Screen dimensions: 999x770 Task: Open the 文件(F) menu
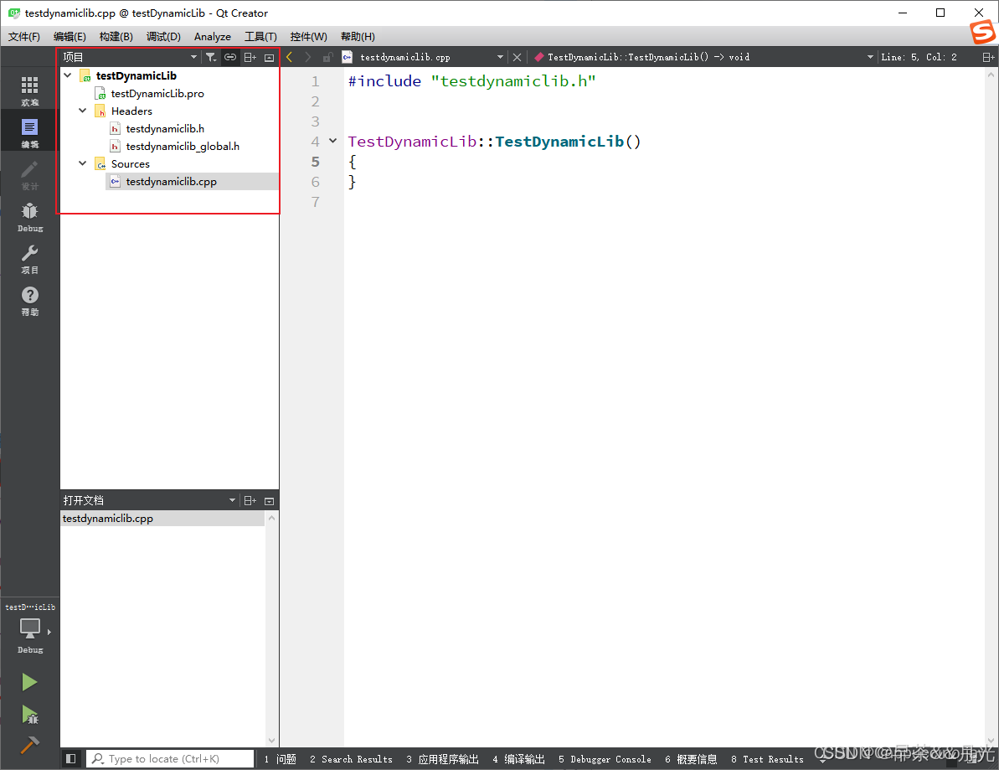click(x=24, y=36)
